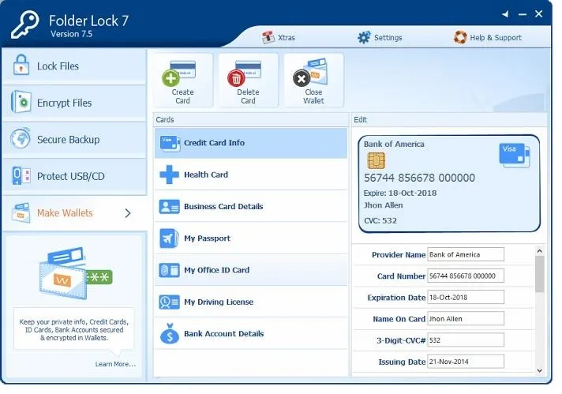562x394 pixels.
Task: Click the Card Number input field
Action: click(x=466, y=276)
